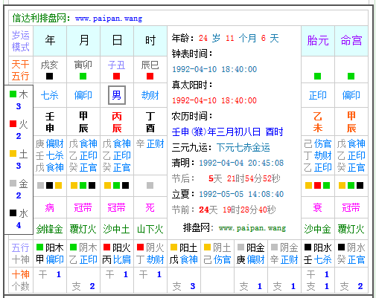The image size is (376, 298).
Task: Click the green 木 swatch in legend
Action: [x=13, y=94]
